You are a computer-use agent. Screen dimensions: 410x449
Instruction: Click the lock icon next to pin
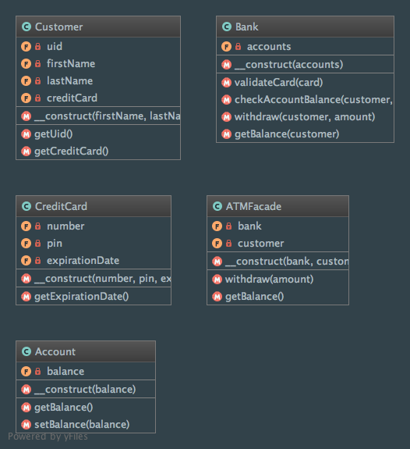[x=37, y=244]
